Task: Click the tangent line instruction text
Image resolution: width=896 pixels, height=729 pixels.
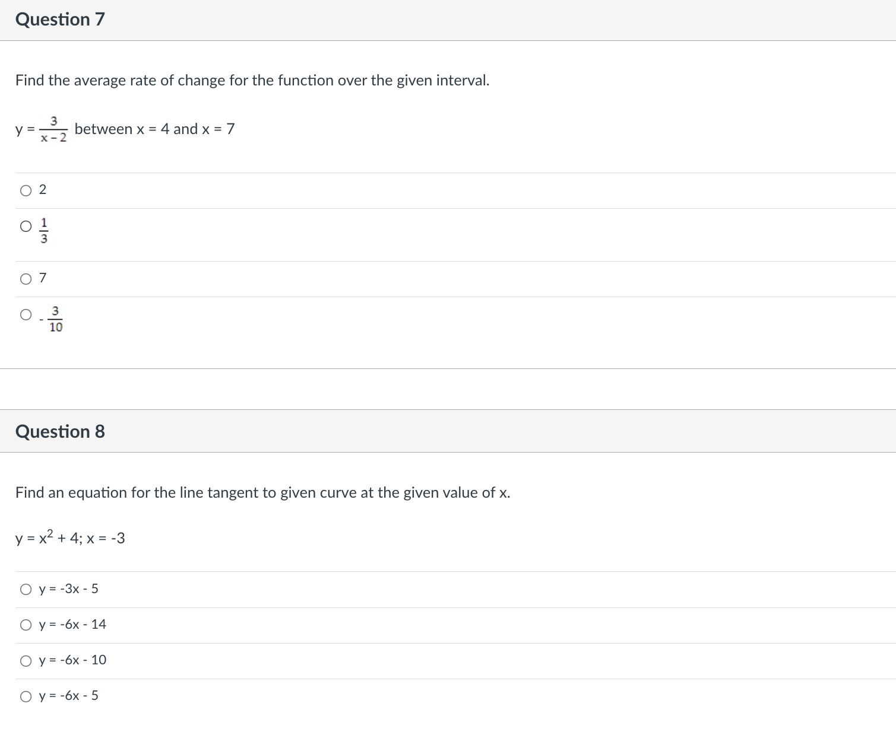Action: click(263, 492)
